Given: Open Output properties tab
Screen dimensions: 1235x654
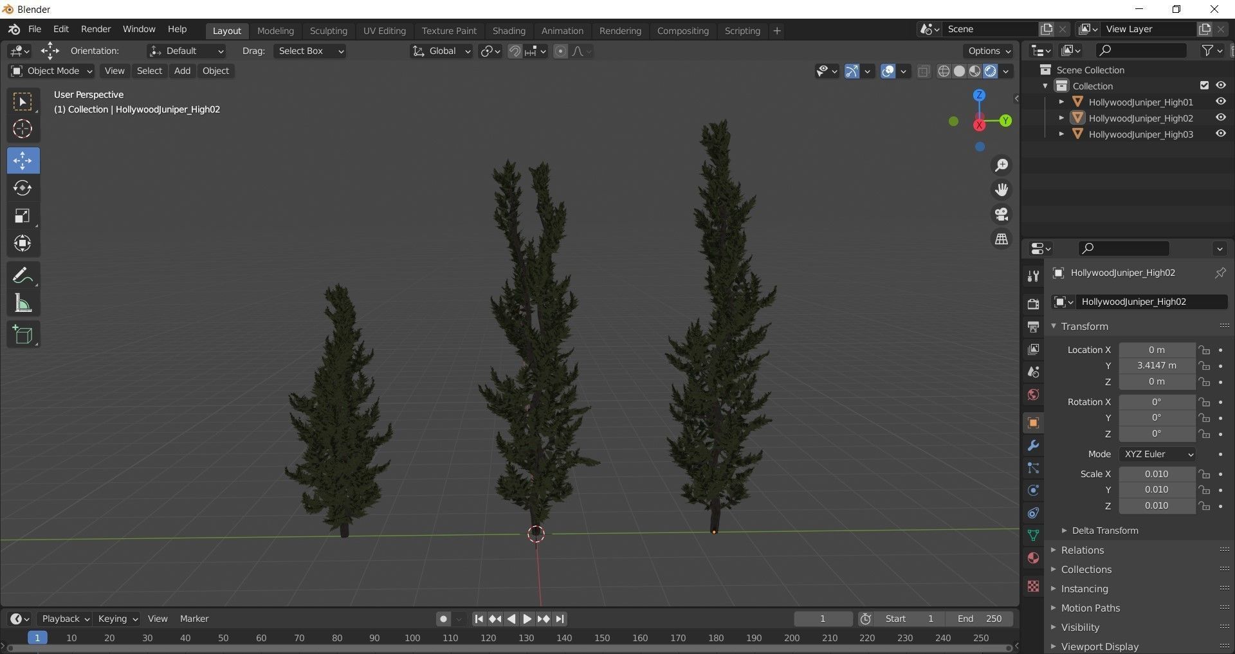Looking at the screenshot, I should point(1033,327).
